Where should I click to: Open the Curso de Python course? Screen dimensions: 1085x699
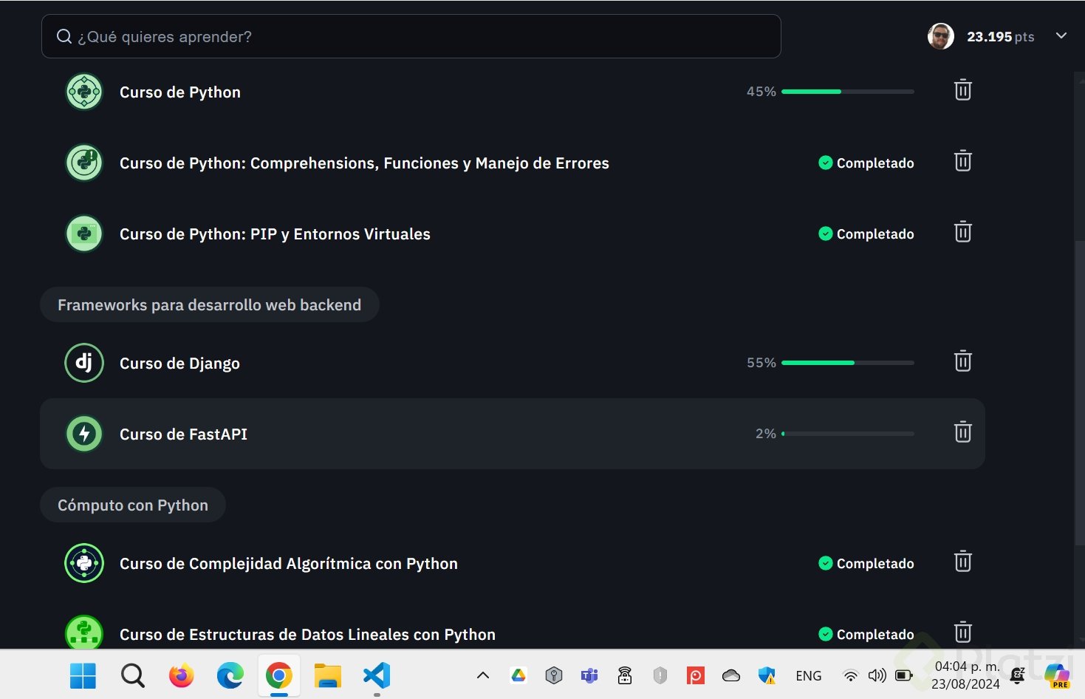tap(180, 92)
